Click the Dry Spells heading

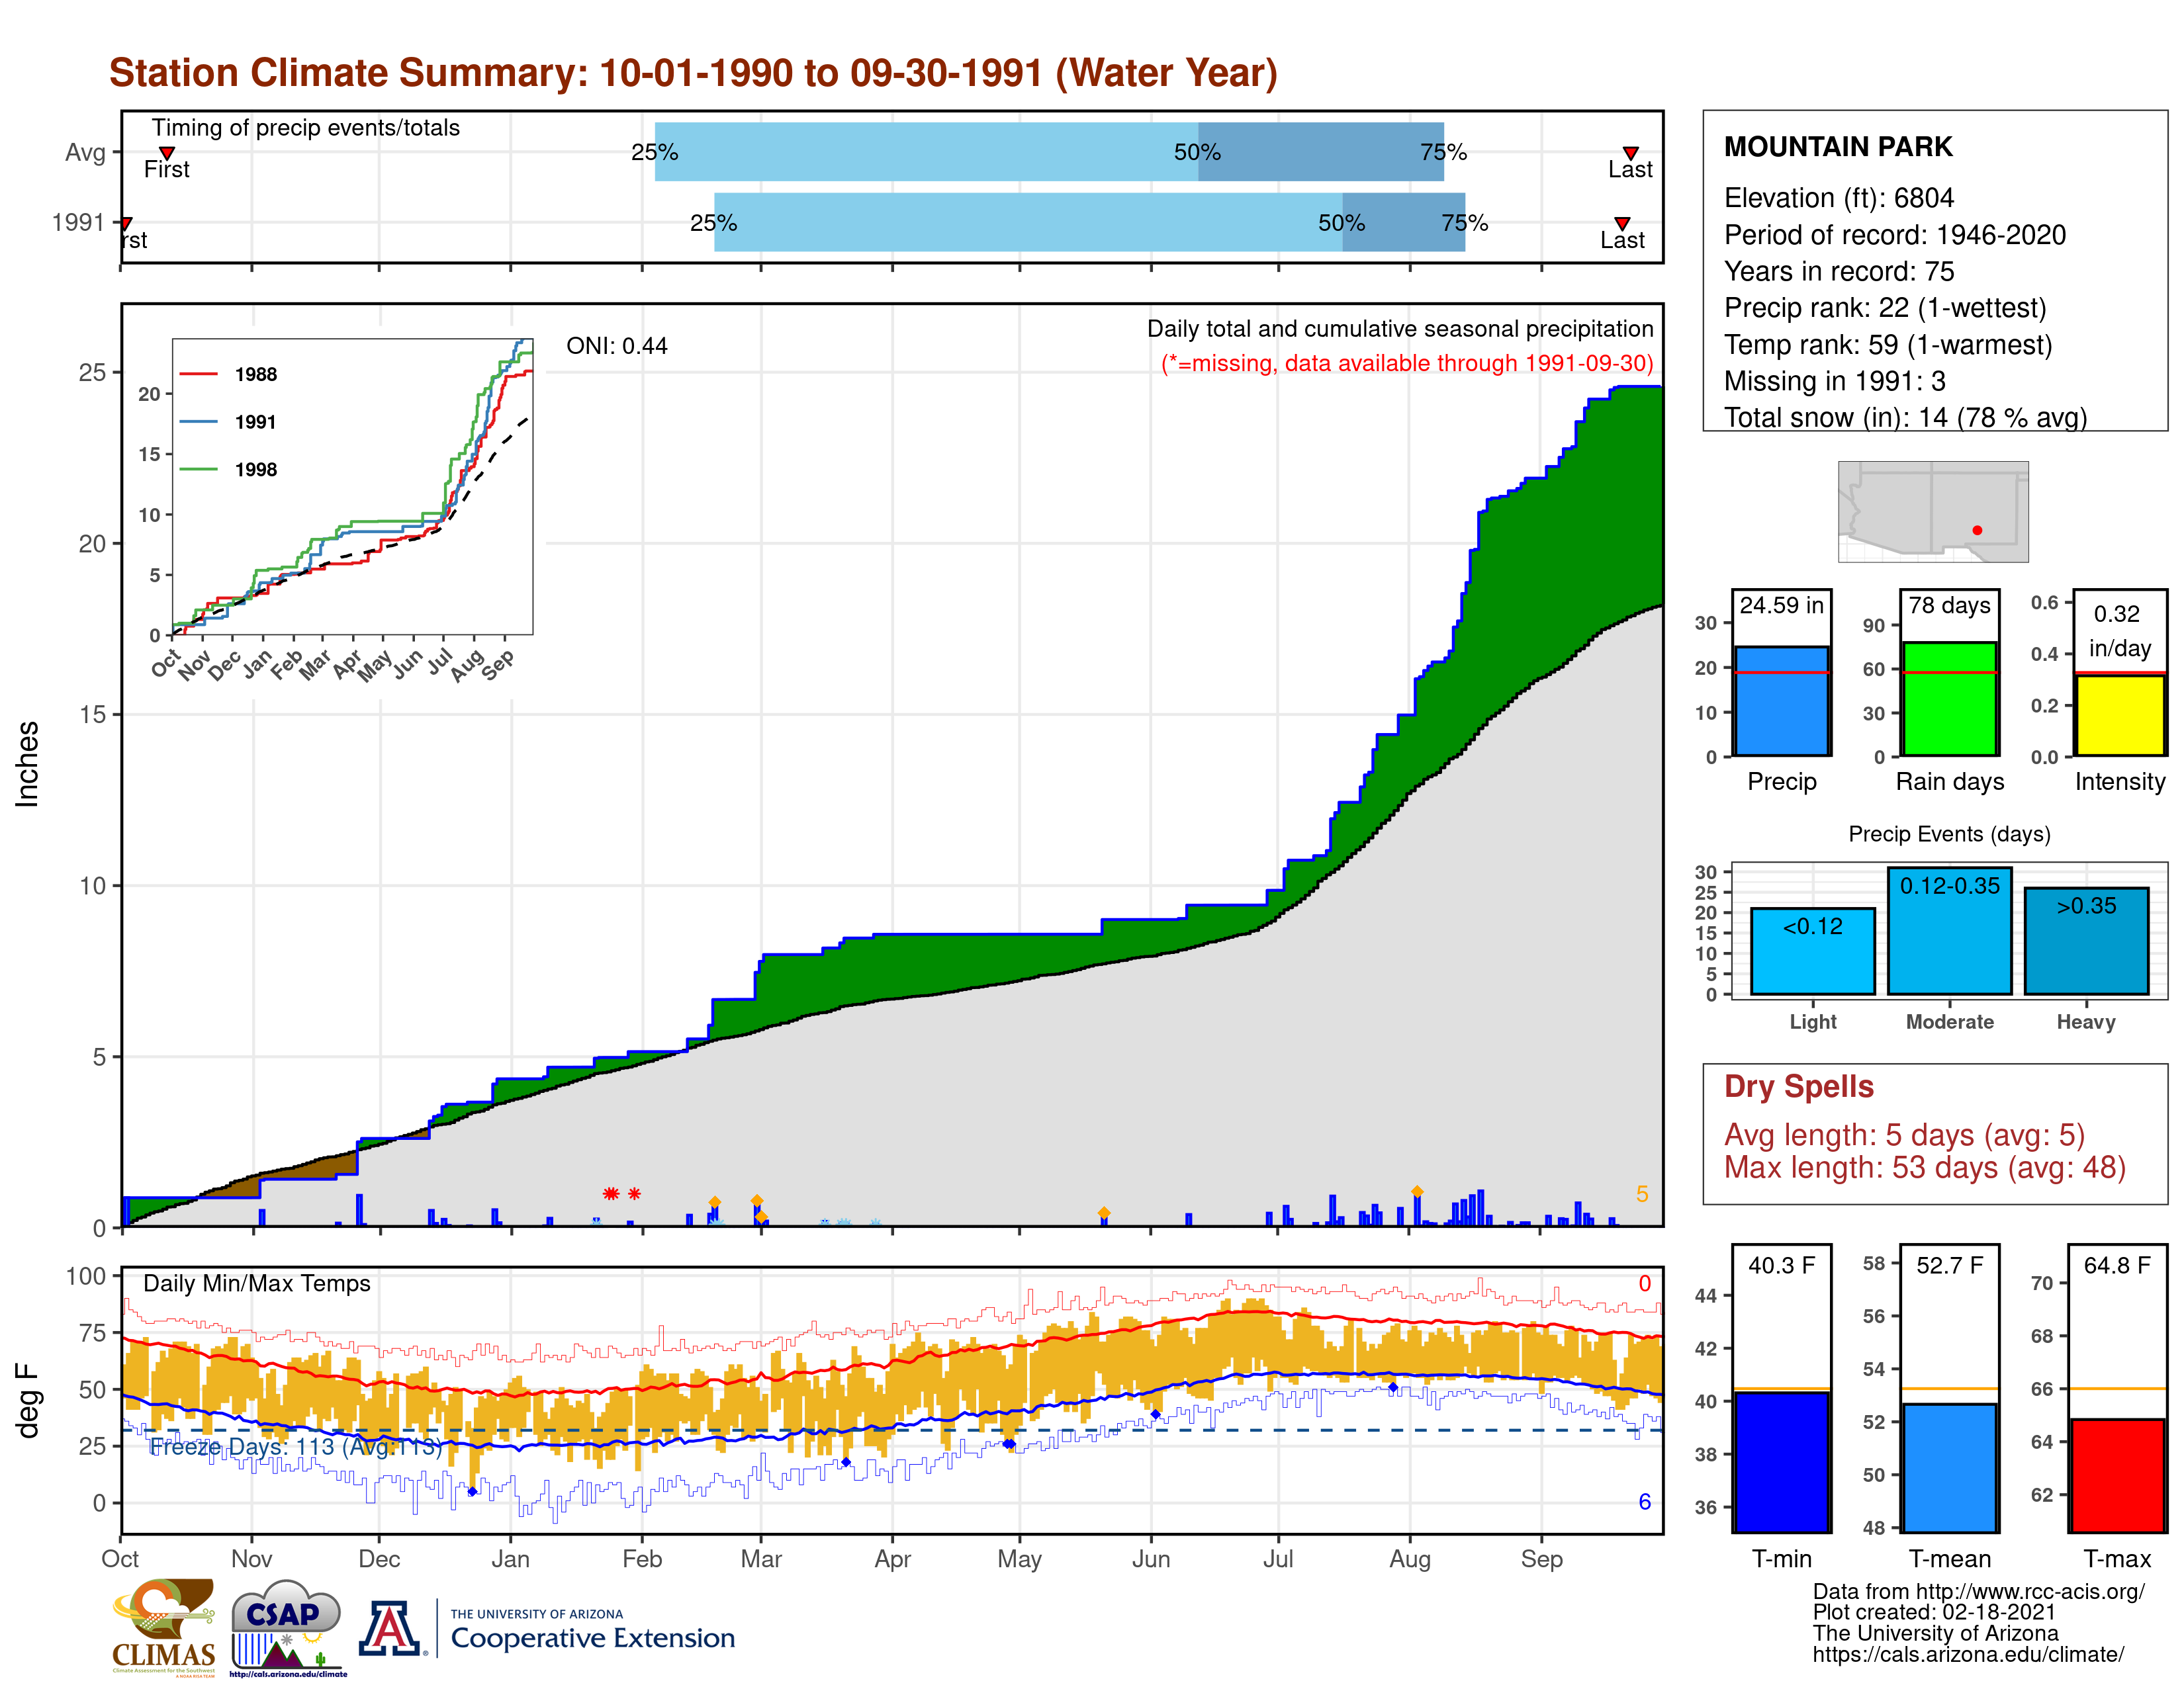click(1798, 1086)
